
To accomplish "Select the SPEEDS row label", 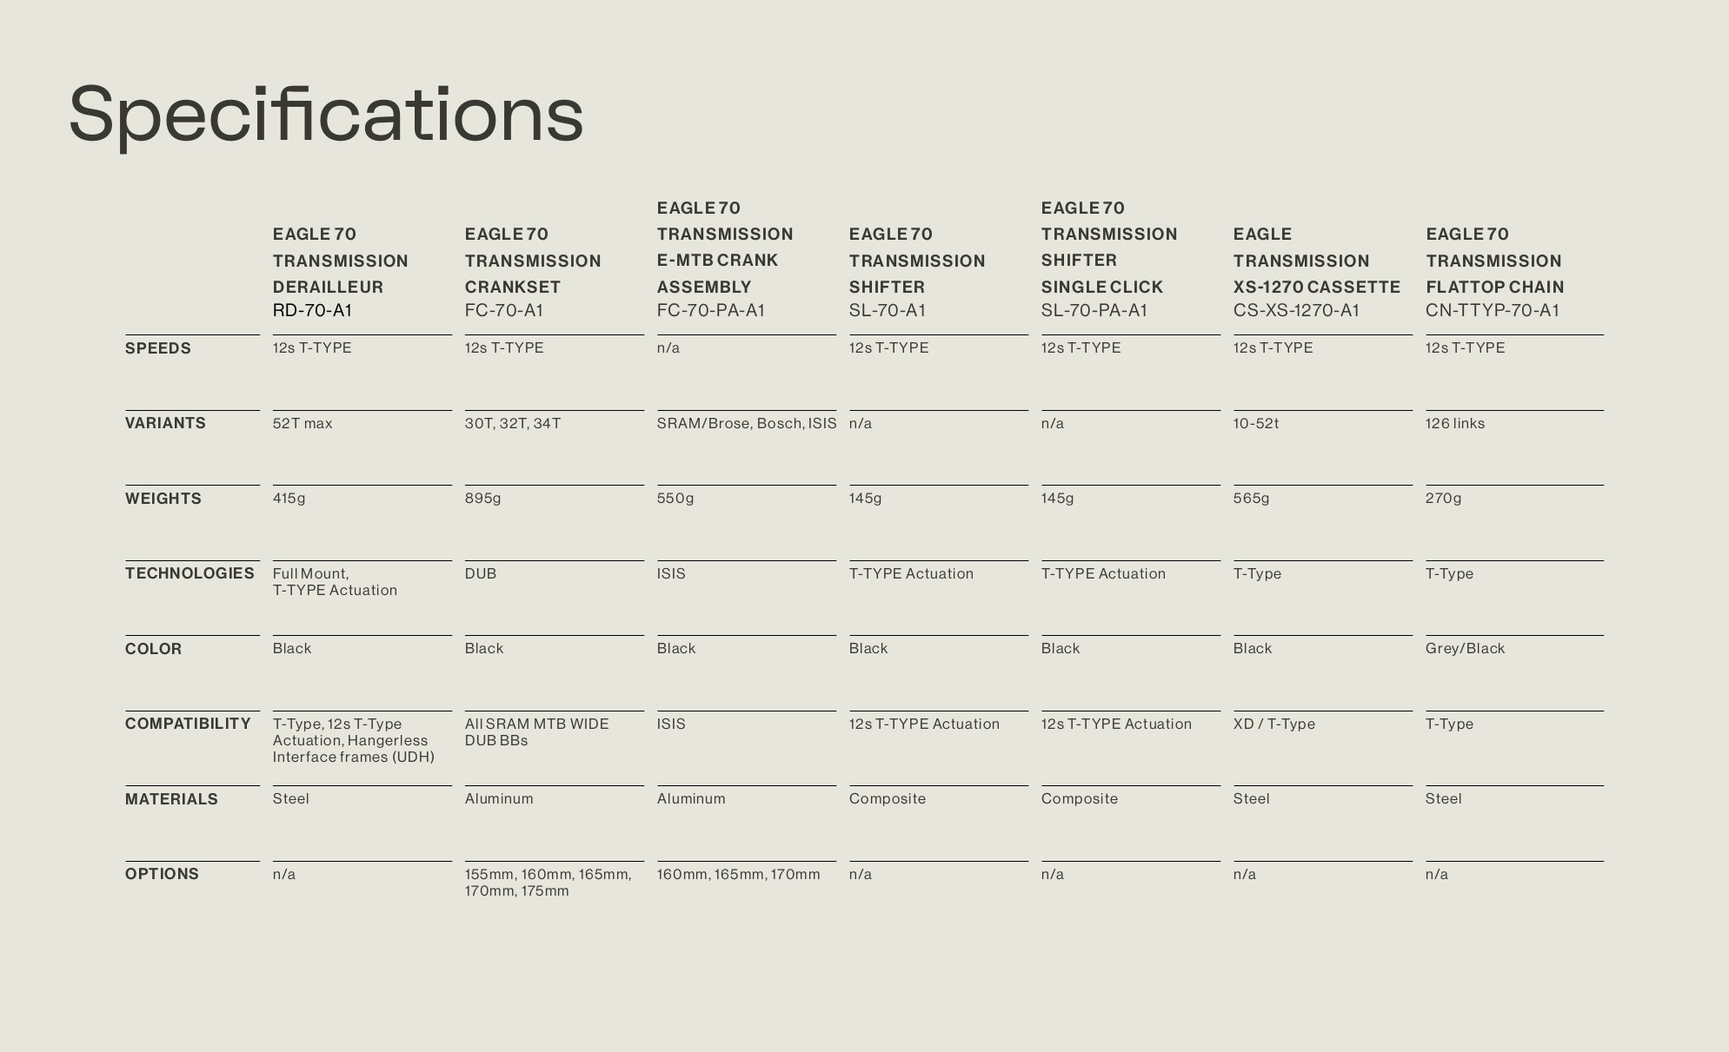I will tap(158, 348).
